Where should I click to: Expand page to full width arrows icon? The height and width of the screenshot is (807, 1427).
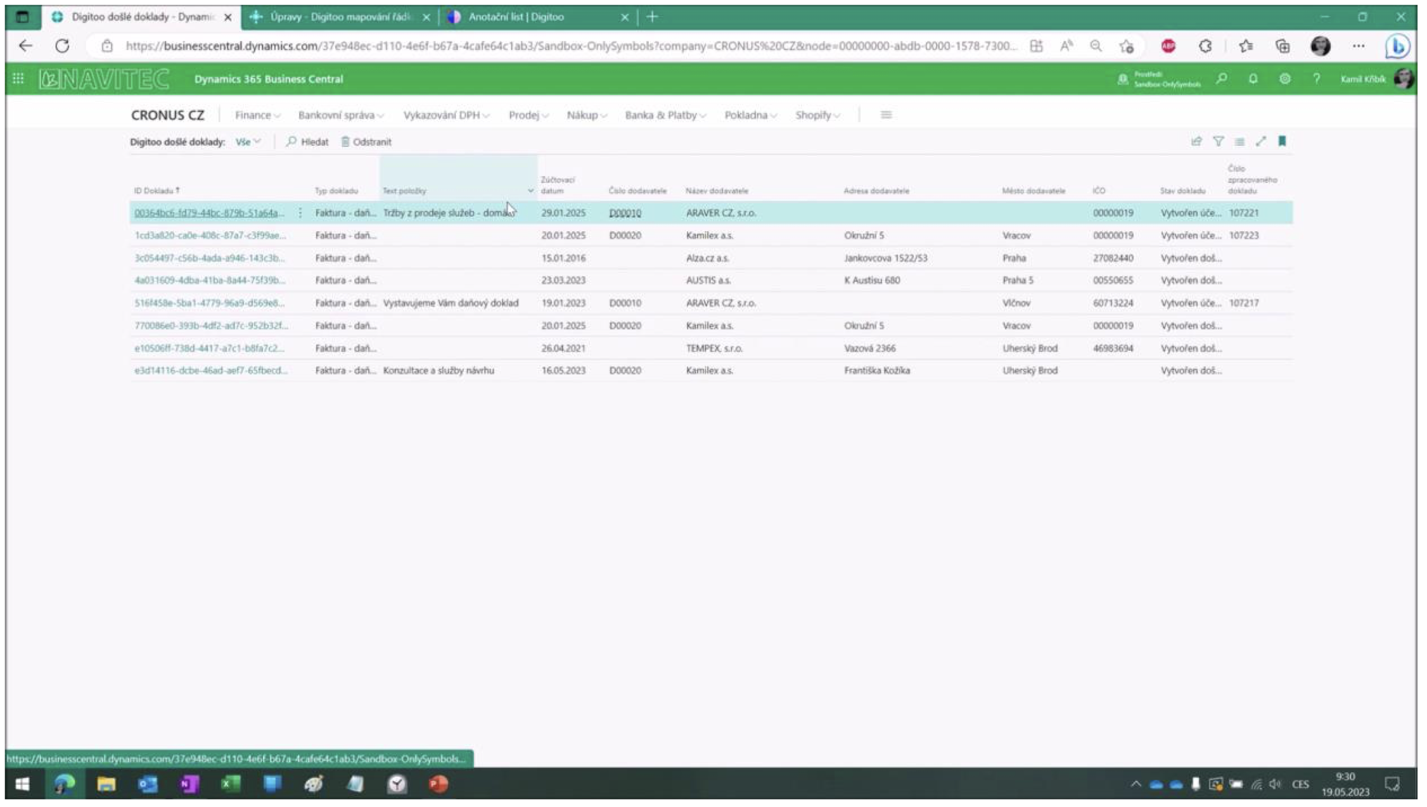(1261, 141)
